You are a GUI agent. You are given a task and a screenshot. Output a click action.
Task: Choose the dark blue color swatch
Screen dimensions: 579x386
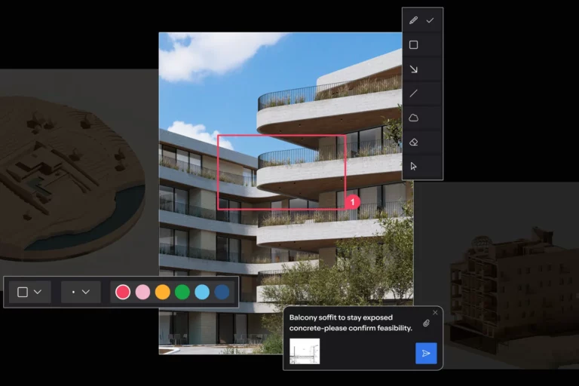[222, 292]
